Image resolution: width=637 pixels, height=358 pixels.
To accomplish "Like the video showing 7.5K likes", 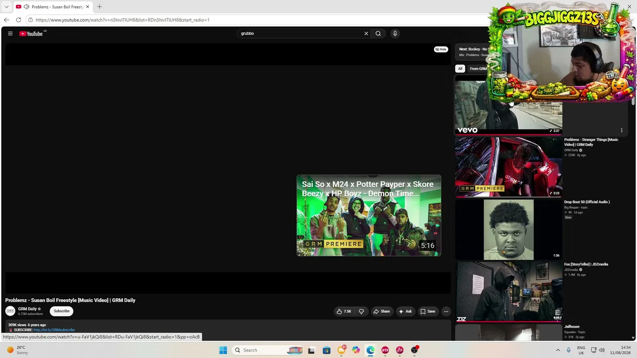I will tap(344, 311).
